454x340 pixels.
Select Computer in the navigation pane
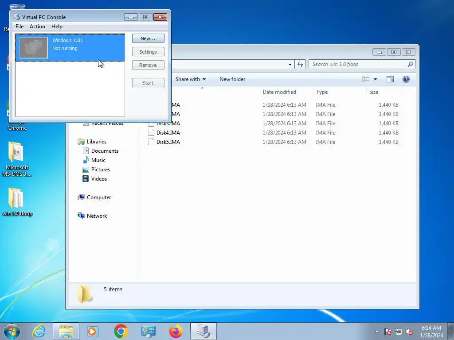tap(99, 197)
